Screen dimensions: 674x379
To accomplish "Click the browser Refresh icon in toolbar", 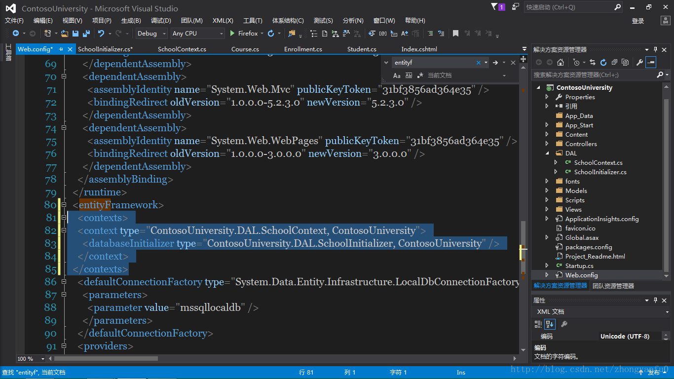I will tap(271, 34).
